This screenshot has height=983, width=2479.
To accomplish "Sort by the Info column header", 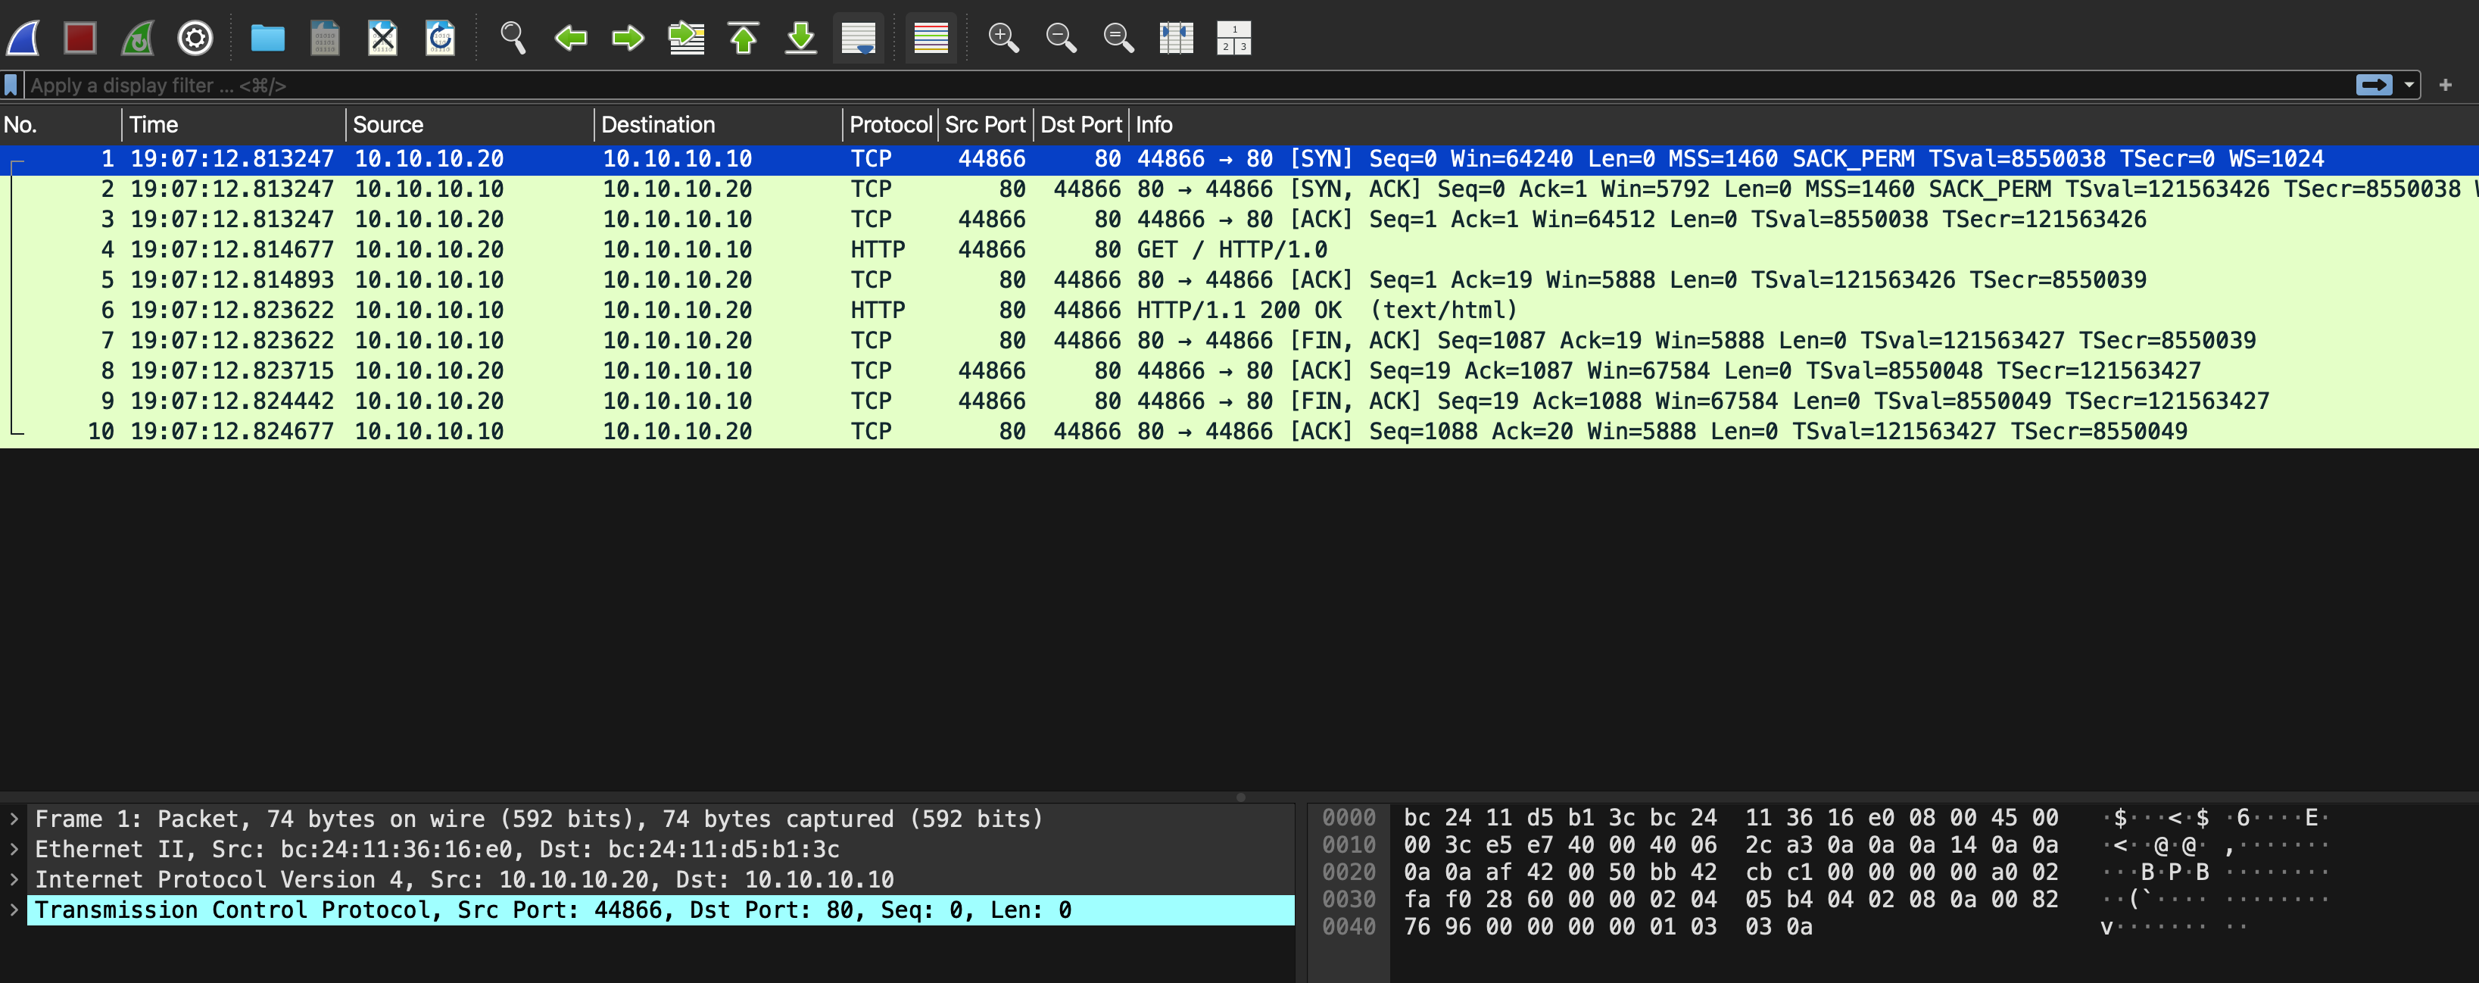I will pyautogui.click(x=1804, y=125).
